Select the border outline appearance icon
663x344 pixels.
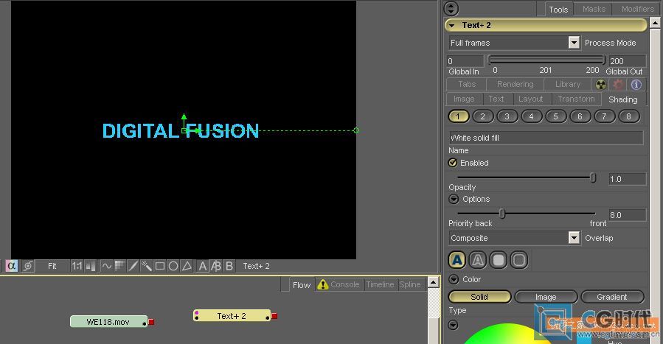click(519, 260)
